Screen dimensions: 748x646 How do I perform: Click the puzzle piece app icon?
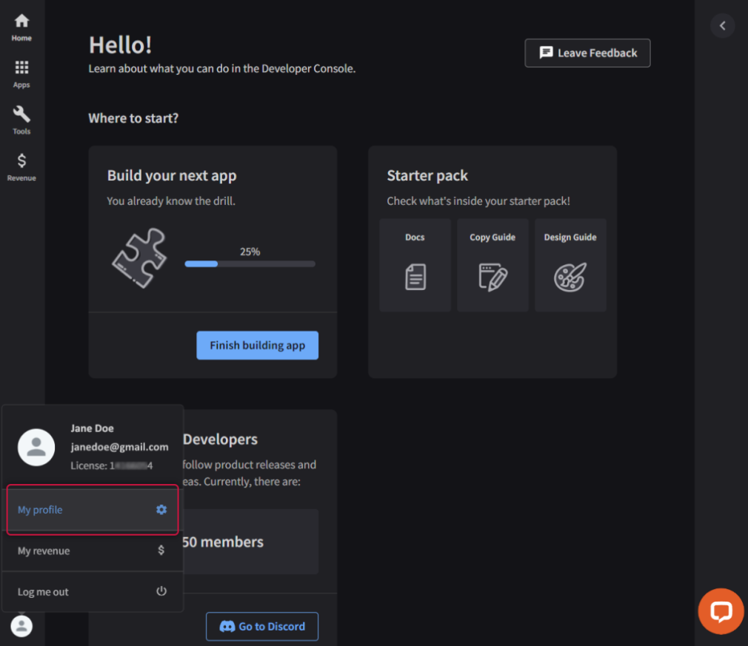coord(139,258)
